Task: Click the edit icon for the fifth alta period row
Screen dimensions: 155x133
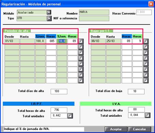Action: tap(81, 64)
